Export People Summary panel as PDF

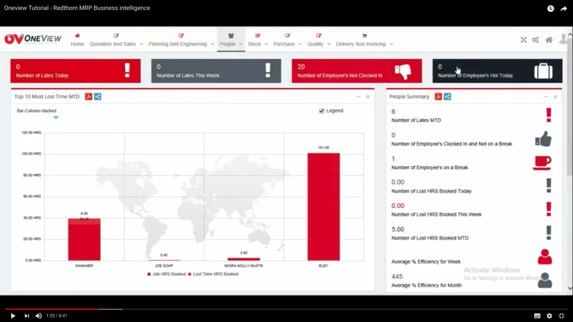[x=438, y=97]
